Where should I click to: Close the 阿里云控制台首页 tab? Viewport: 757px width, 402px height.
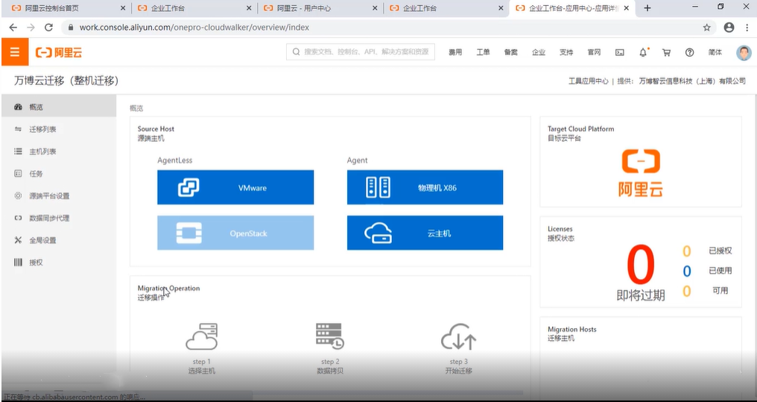click(x=123, y=8)
